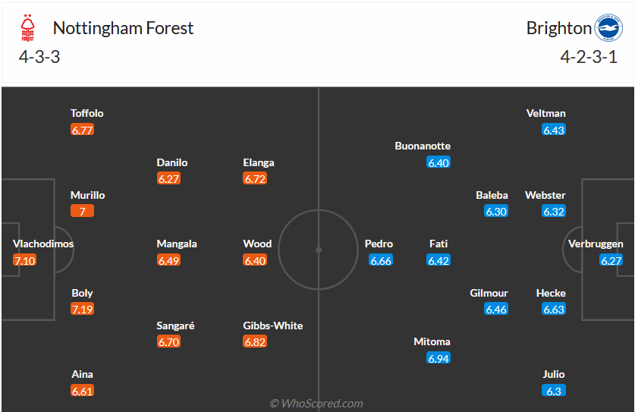
Task: Click the 4-2-3-1 formation label
Action: pos(588,57)
